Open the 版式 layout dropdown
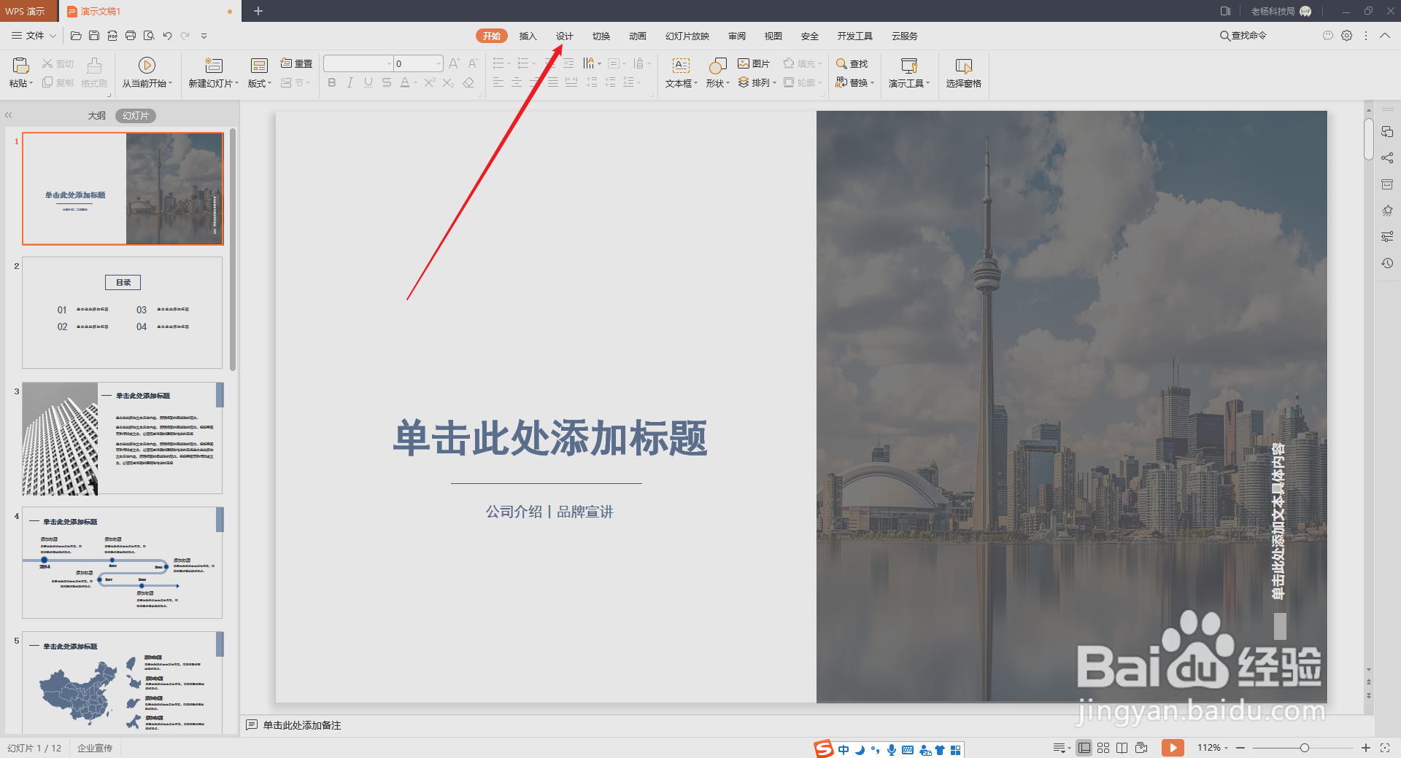Image resolution: width=1401 pixels, height=758 pixels. pos(259,82)
